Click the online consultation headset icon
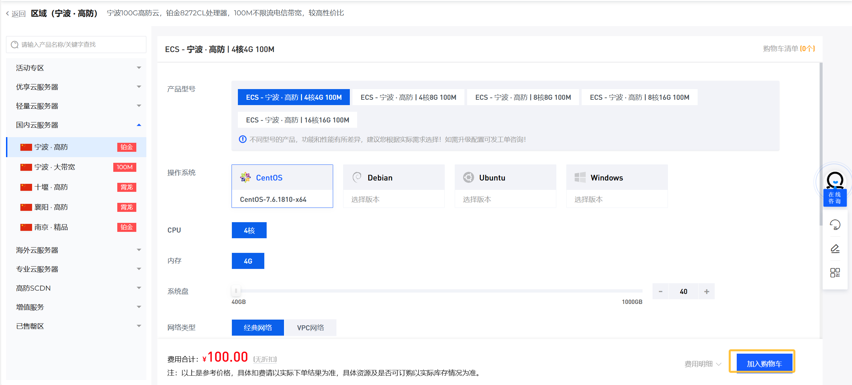 coord(835,181)
